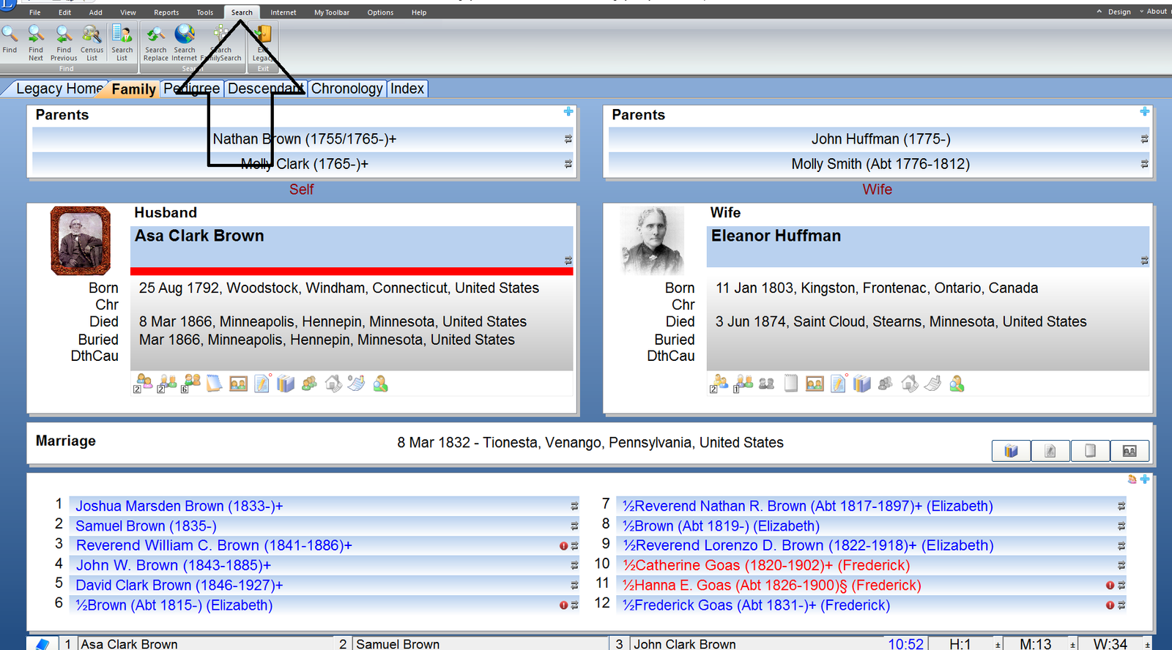
Task: Click Eleanor Huffman's portrait photo
Action: [652, 241]
